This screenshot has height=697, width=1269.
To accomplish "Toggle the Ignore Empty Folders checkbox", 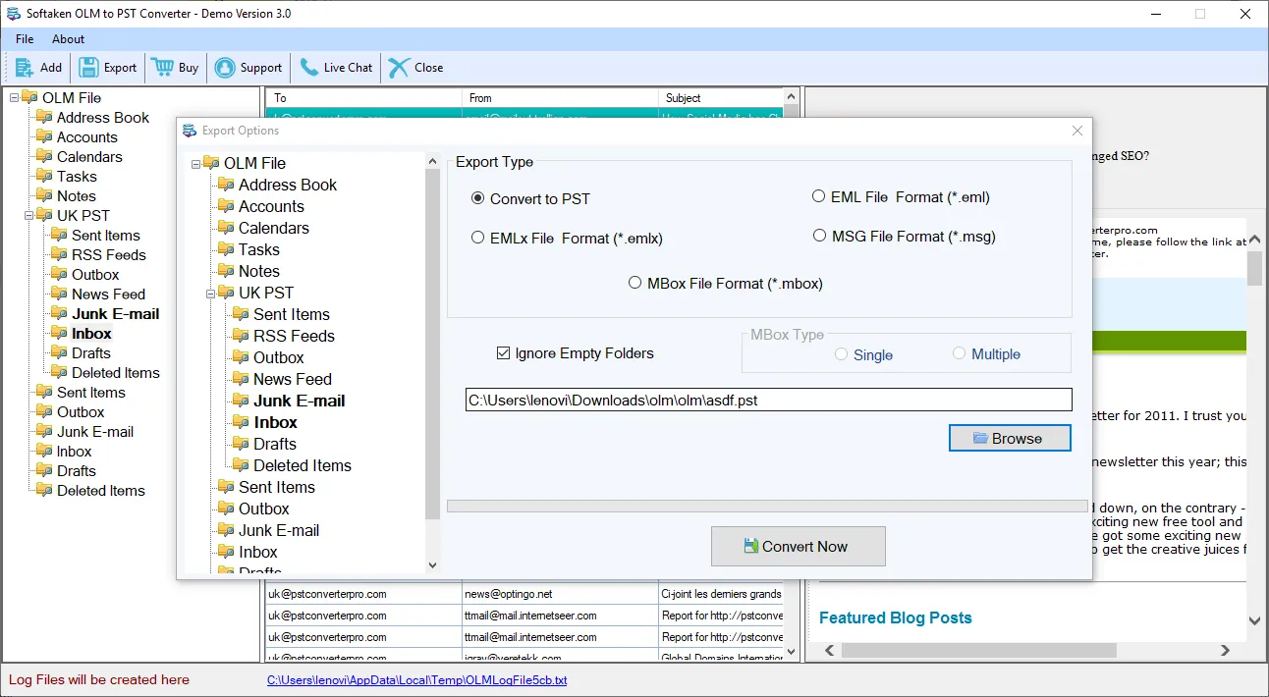I will 504,353.
